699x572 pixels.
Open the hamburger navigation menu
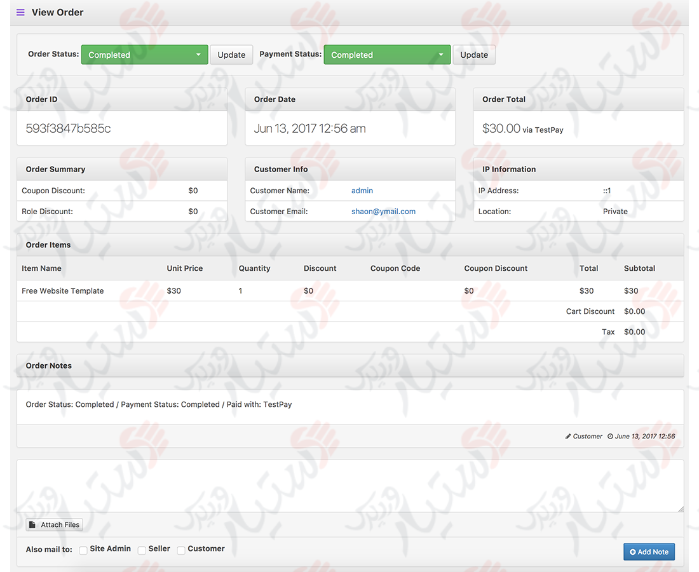20,11
